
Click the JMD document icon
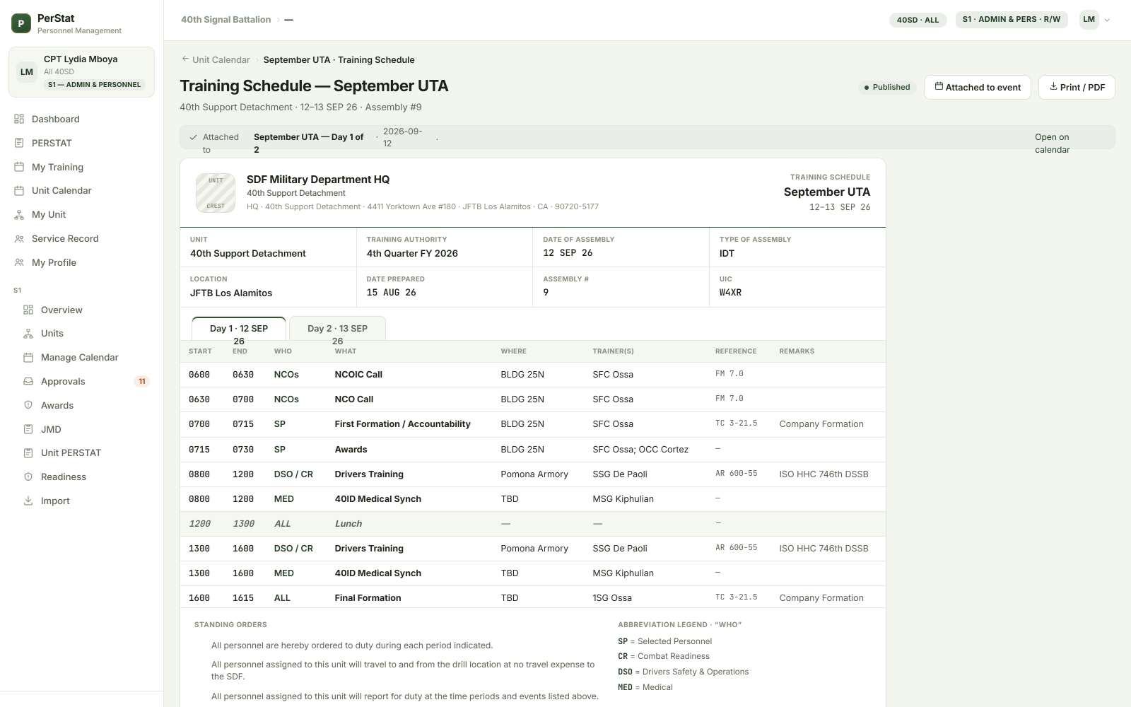[x=28, y=429]
